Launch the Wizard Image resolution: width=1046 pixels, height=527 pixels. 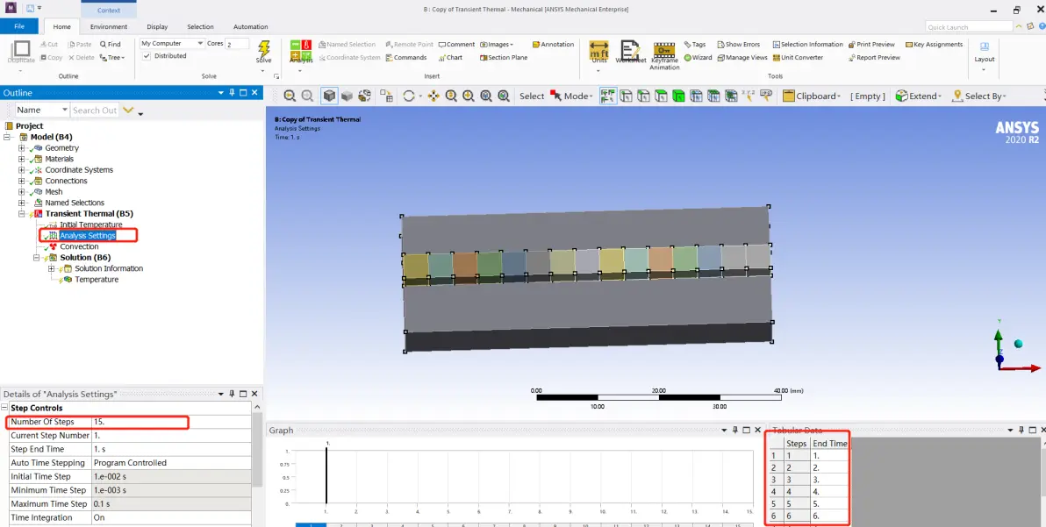(x=698, y=57)
